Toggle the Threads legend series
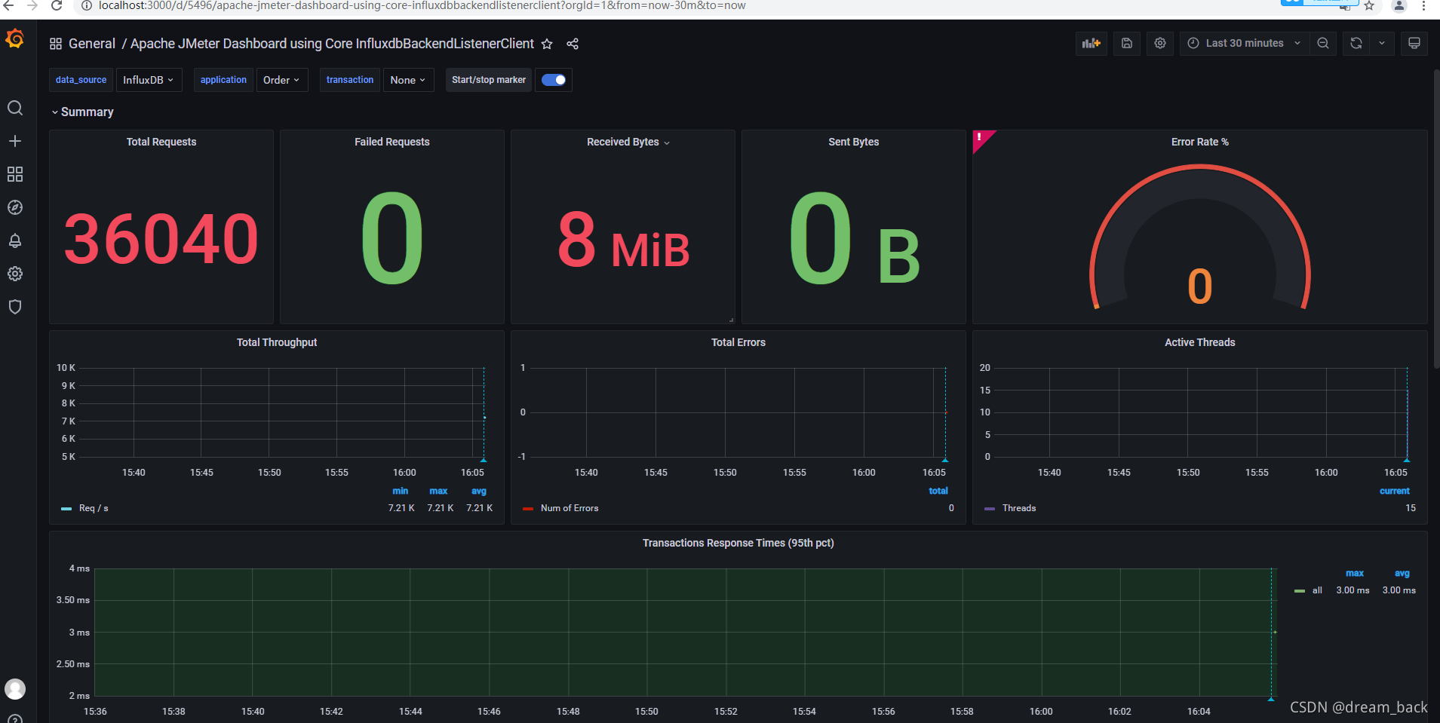Image resolution: width=1440 pixels, height=723 pixels. [x=1019, y=508]
